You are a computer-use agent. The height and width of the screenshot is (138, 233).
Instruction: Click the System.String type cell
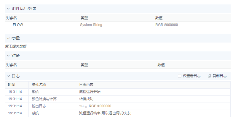click(x=91, y=25)
